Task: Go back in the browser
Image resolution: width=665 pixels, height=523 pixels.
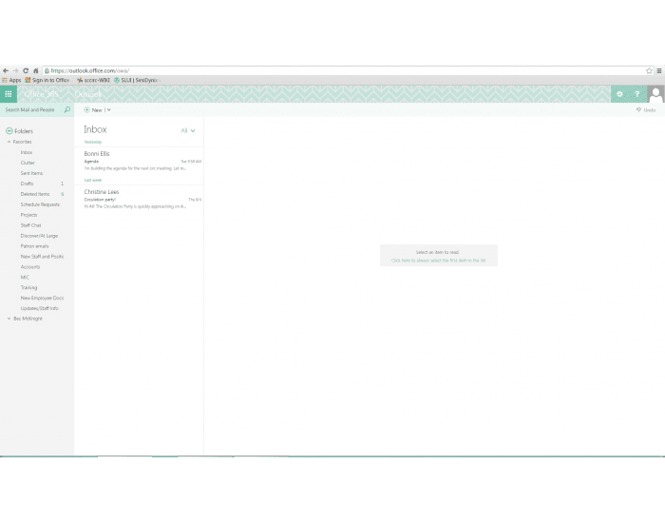Action: pos(6,71)
